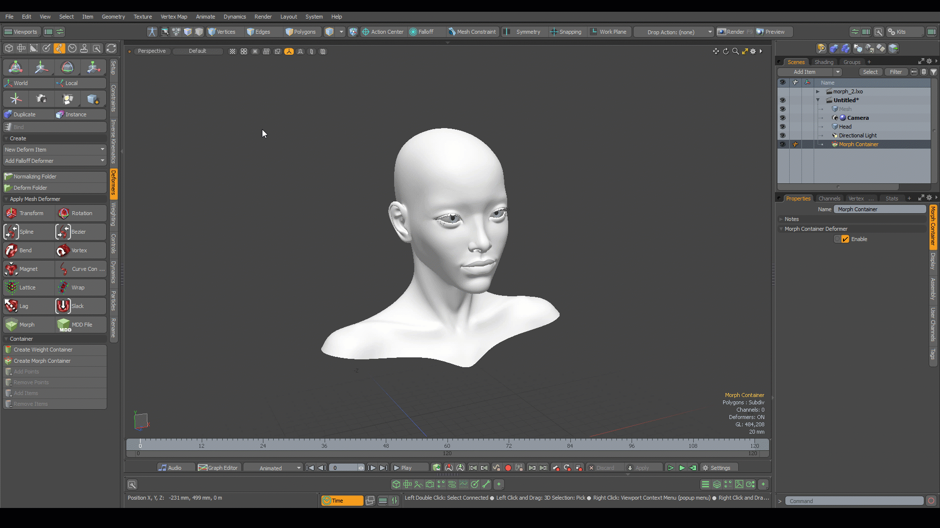Toggle the Enable checkbox in Morph Container

pos(845,239)
